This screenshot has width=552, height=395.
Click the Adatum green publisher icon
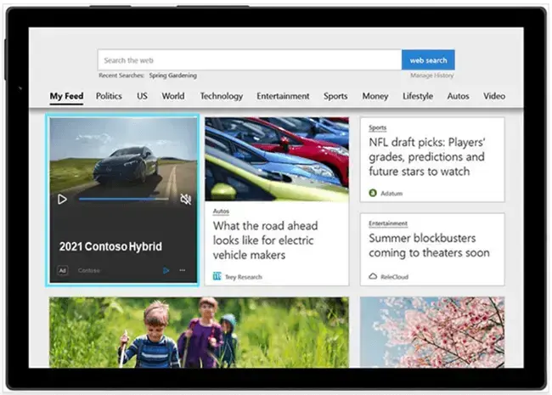click(x=373, y=193)
